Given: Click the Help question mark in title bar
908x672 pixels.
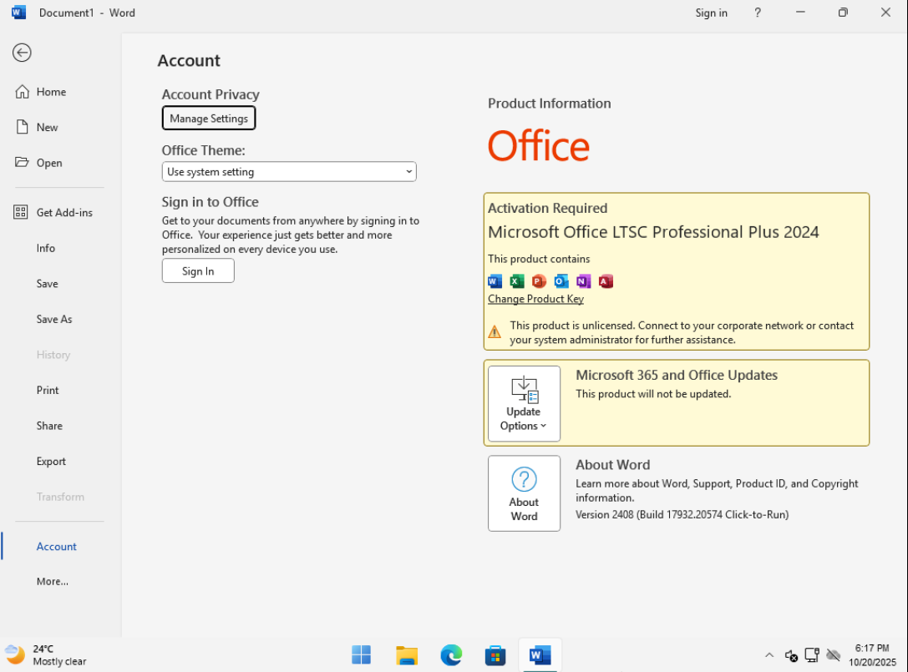Looking at the screenshot, I should [x=758, y=13].
